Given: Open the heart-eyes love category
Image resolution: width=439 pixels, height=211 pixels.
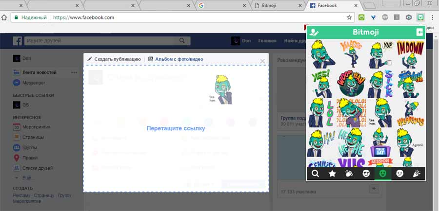Looking at the screenshot, I should (366, 174).
